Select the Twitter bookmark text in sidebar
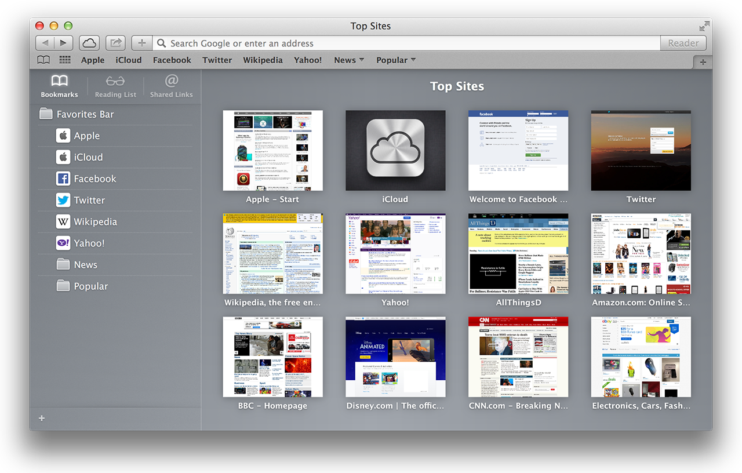Viewport: 742px width, 473px height. [89, 200]
